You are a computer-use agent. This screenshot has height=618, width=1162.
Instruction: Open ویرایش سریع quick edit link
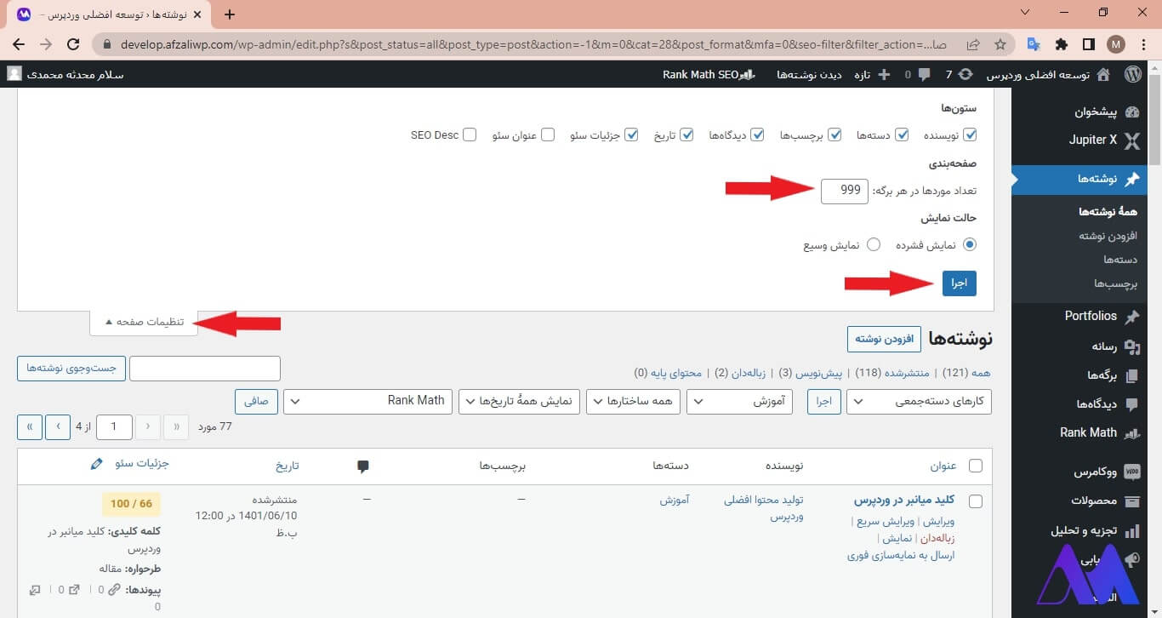(886, 521)
